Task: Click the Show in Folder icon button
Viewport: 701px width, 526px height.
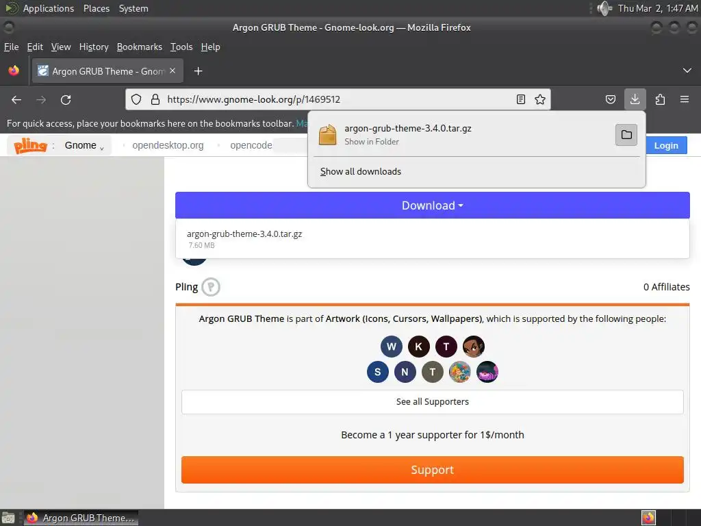Action: 626,135
